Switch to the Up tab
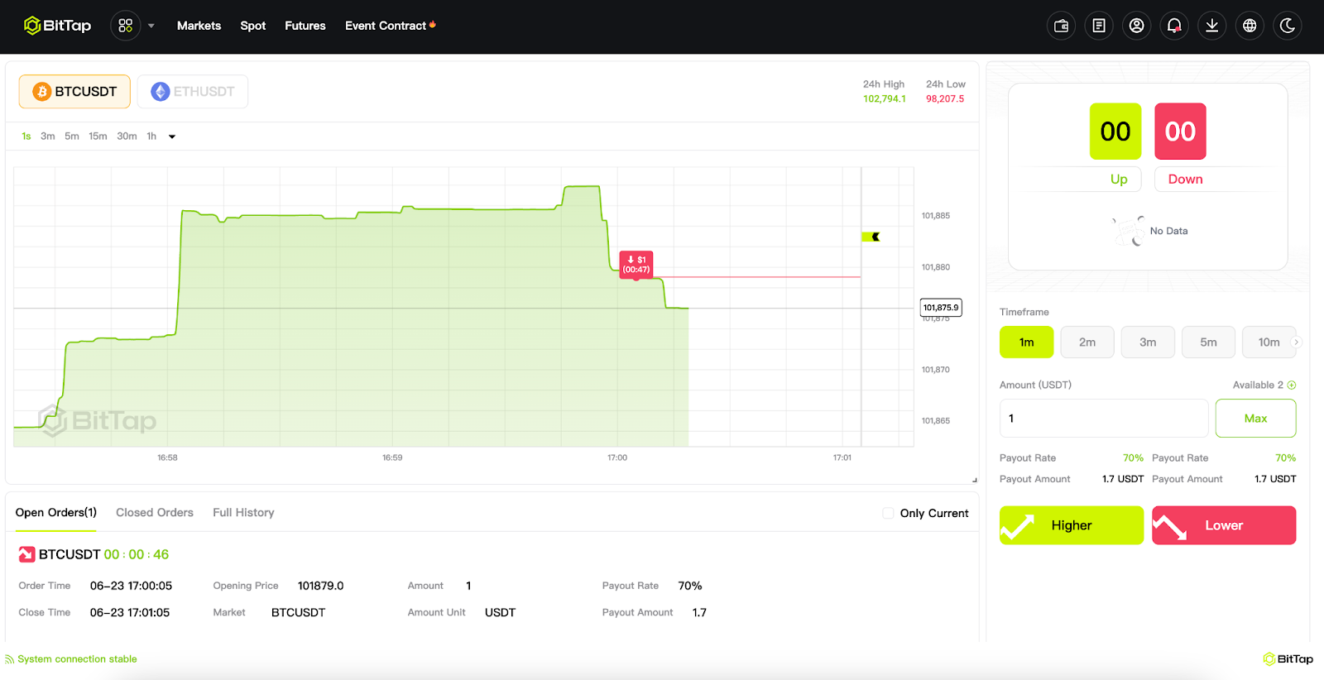The width and height of the screenshot is (1324, 680). point(1119,180)
